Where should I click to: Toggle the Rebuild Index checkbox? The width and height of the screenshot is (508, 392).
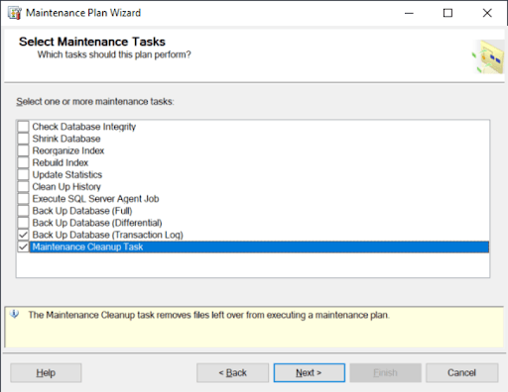[x=23, y=162]
